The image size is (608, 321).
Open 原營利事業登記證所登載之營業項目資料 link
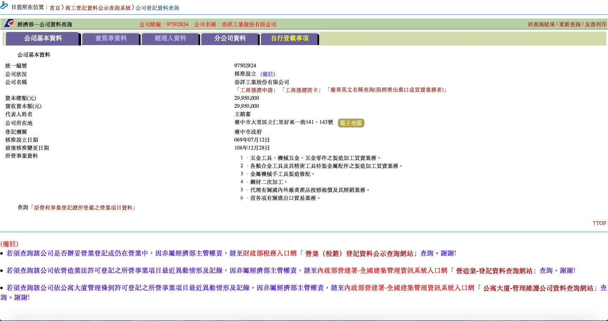[x=83, y=208]
